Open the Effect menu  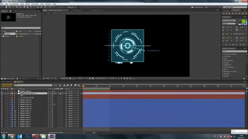tap(28, 4)
